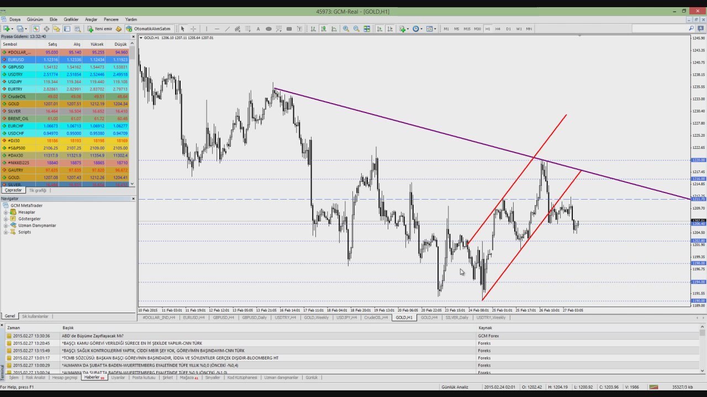707x397 pixels.
Task: Expand the Uzman Danışmanlar tree node
Action: click(x=6, y=226)
